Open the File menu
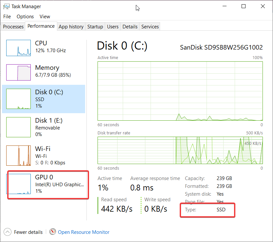 (x=7, y=17)
